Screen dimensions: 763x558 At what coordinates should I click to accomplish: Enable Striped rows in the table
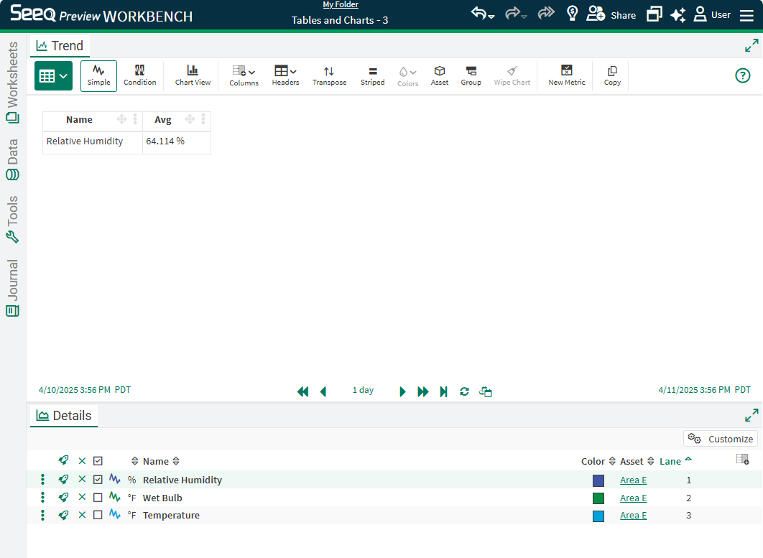pos(372,75)
